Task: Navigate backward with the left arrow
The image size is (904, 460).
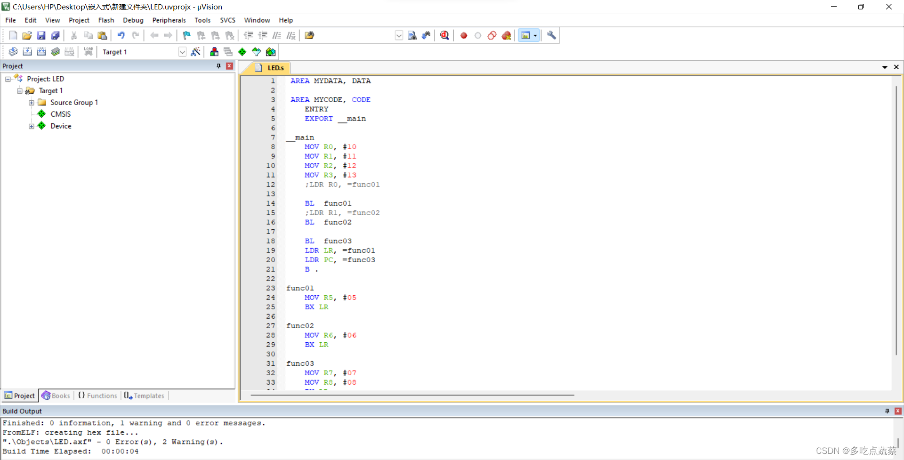Action: [x=154, y=35]
